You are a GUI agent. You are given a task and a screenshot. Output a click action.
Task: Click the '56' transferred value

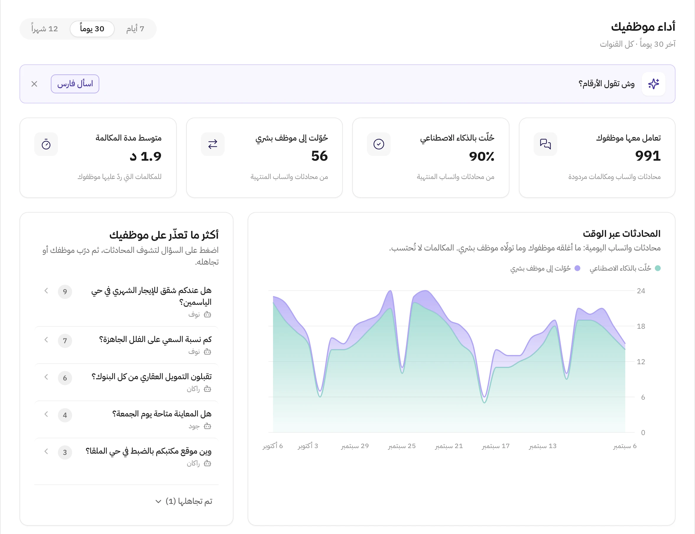click(x=319, y=156)
